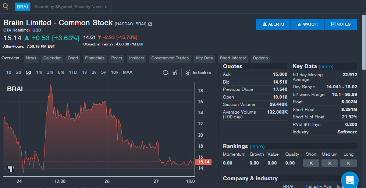Click the Ask value 15.000
This screenshot has width=366, height=188.
[280, 74]
